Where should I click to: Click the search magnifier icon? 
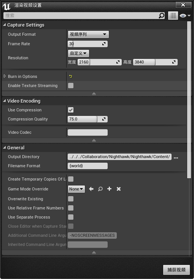point(161,16)
